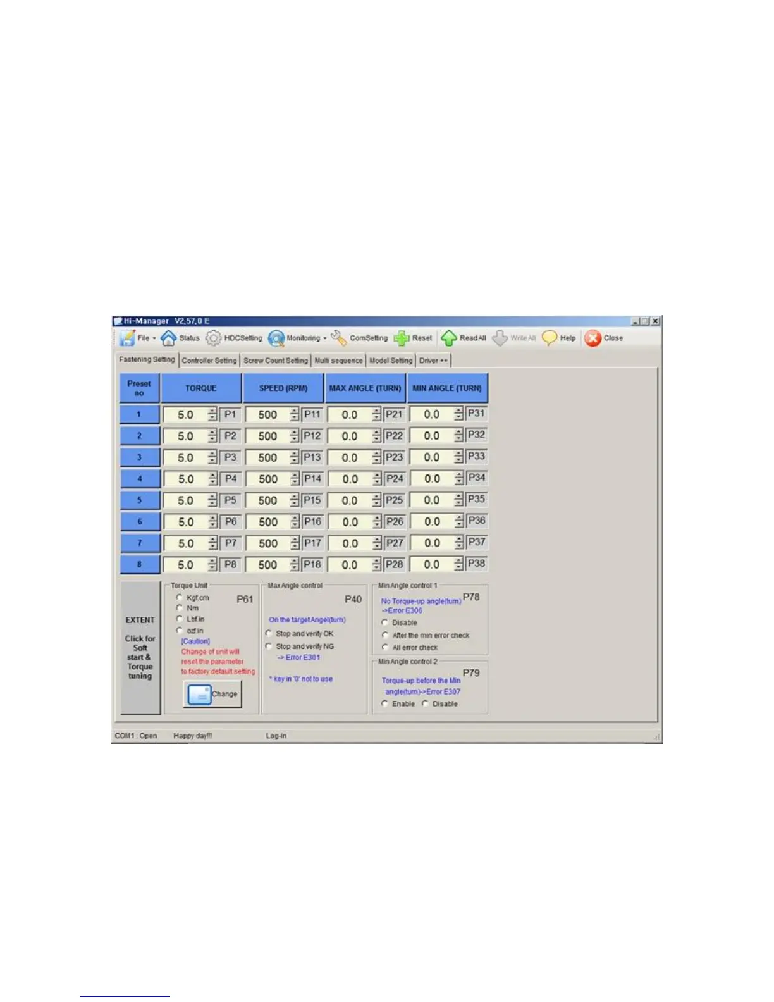Open Help speech bubble icon
Image resolution: width=774 pixels, height=1002 pixels.
pos(550,338)
